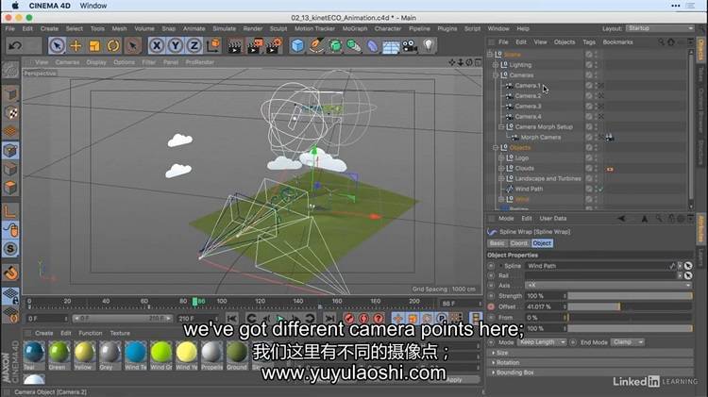708x397 pixels.
Task: Select Polygons mode icon
Action: click(10, 188)
